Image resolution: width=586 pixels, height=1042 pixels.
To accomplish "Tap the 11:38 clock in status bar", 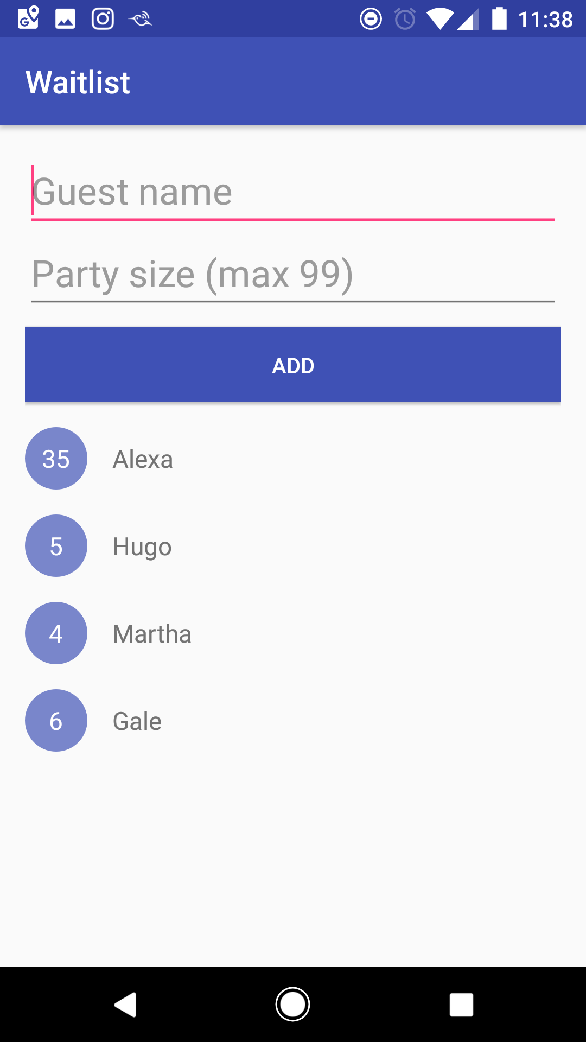I will pyautogui.click(x=545, y=20).
